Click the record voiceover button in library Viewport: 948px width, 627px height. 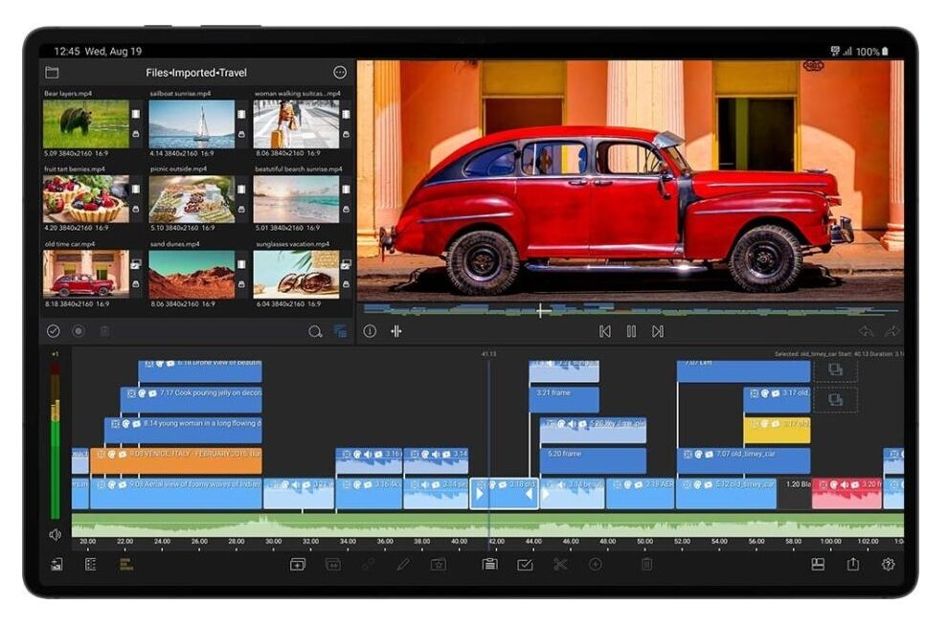[x=79, y=331]
